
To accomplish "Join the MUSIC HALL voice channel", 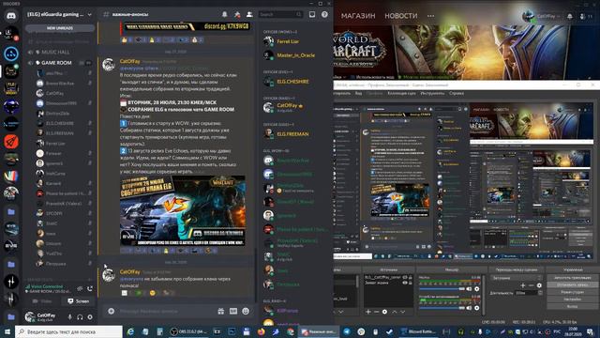I will pyautogui.click(x=55, y=53).
